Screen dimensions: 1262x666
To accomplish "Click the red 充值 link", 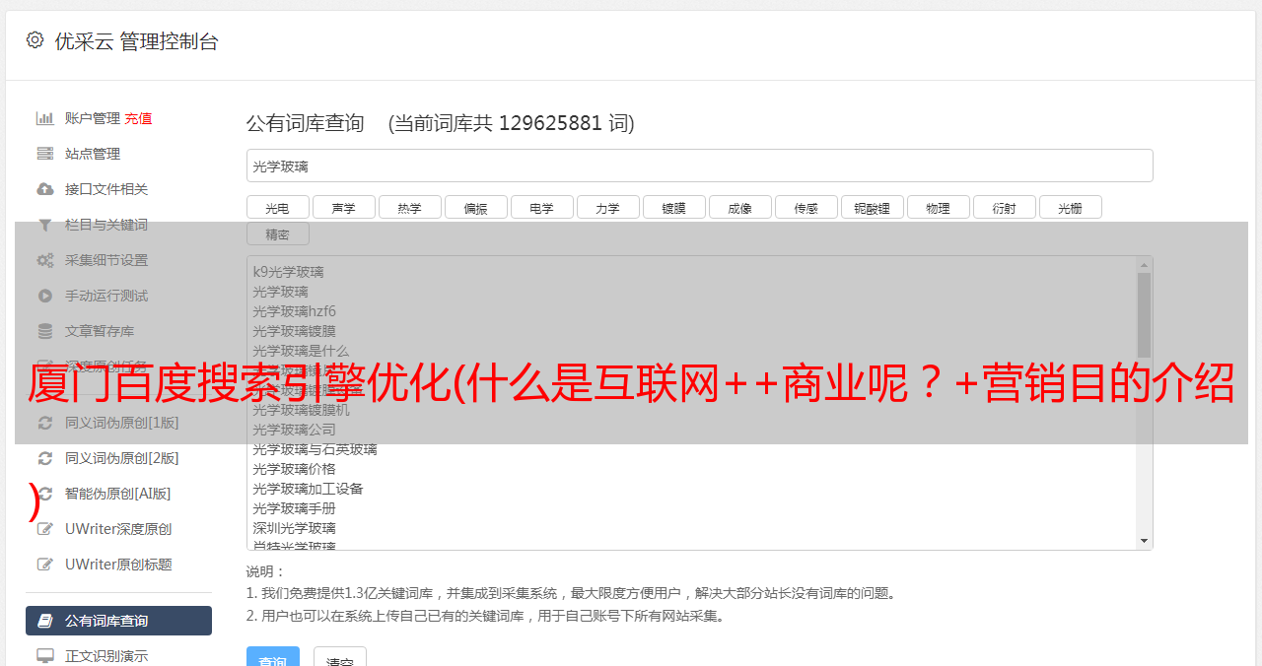I will click(x=138, y=118).
